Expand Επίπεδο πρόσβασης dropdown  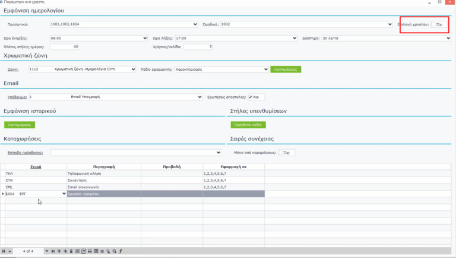tap(218, 153)
